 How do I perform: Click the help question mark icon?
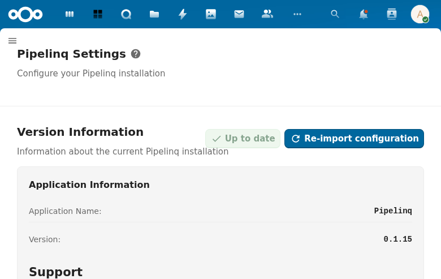coord(136,54)
